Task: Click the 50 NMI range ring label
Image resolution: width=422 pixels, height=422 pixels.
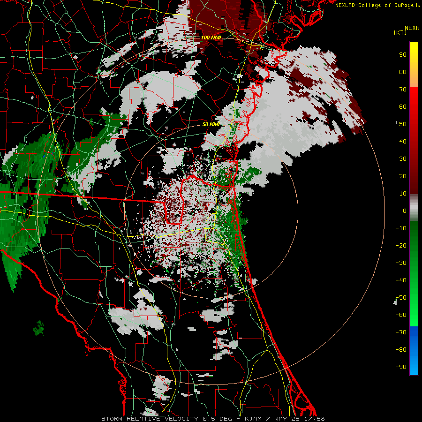Action: pos(211,124)
